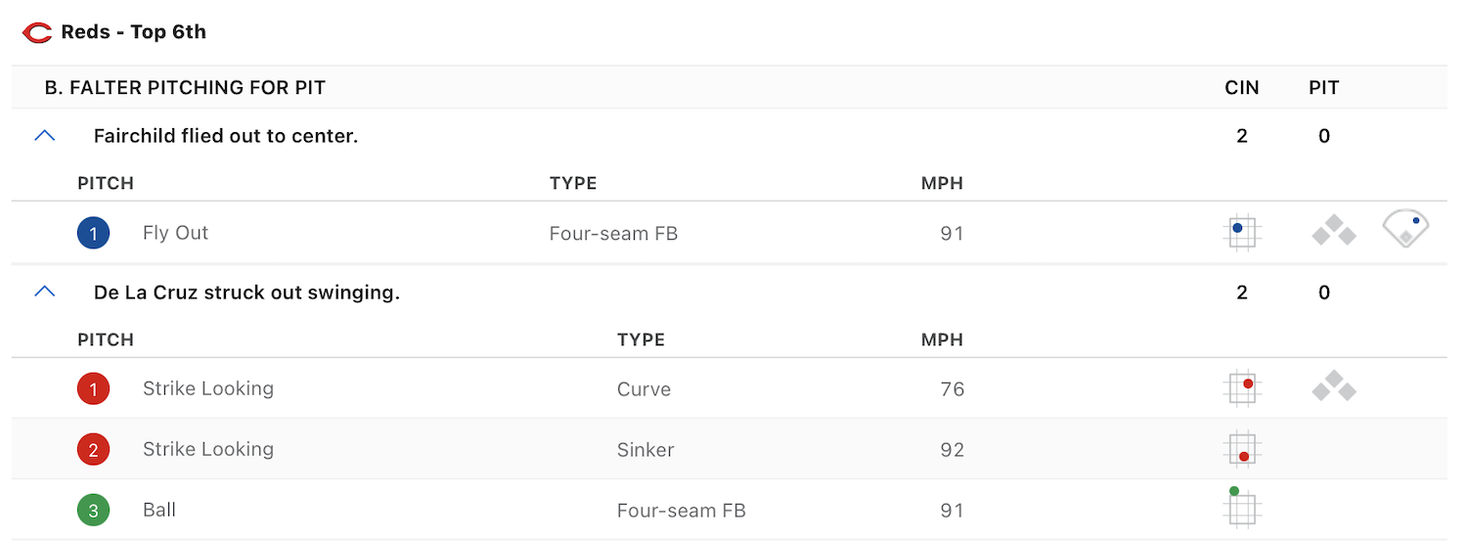Viewport: 1467px width, 541px height.
Task: Click the Reds - Top 6th heading
Action: tap(133, 32)
